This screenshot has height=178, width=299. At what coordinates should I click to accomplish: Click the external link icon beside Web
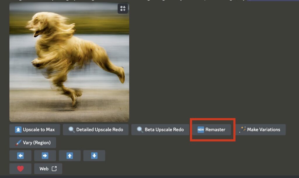54,169
